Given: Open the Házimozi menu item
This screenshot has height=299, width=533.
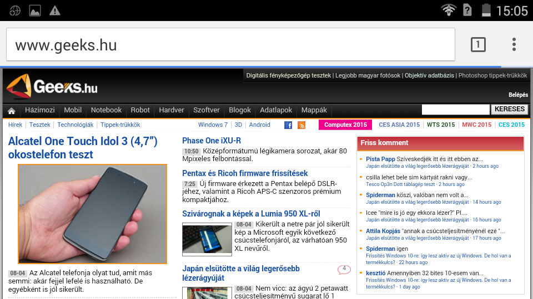Looking at the screenshot, I should coord(40,110).
